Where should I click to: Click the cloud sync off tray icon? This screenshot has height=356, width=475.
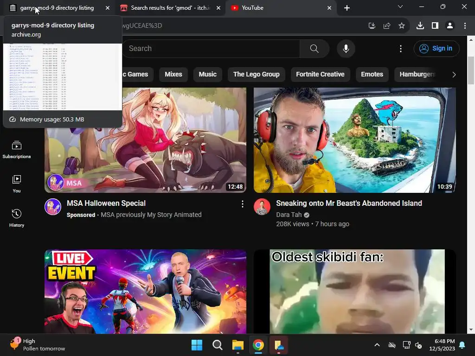tap(392, 345)
